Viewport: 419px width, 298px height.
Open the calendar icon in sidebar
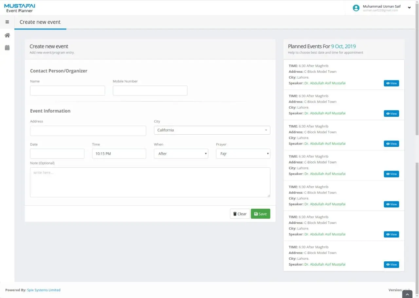click(7, 48)
